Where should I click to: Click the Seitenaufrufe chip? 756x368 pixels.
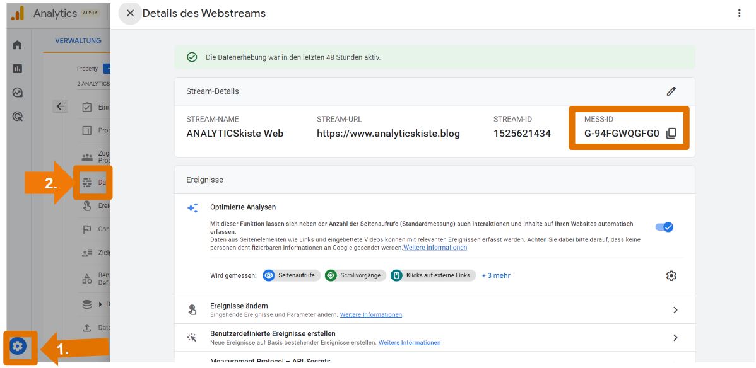click(290, 275)
